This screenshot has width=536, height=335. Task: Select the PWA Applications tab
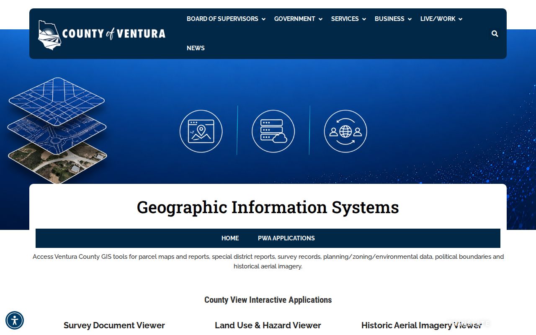tap(286, 238)
